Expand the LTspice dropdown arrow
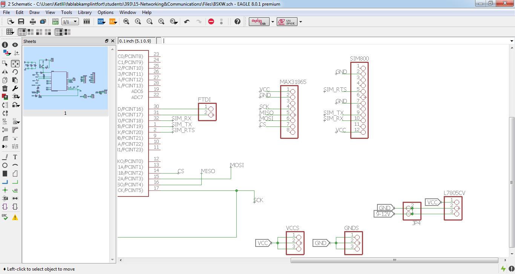Viewport: 515px width, 274px height. [300, 22]
